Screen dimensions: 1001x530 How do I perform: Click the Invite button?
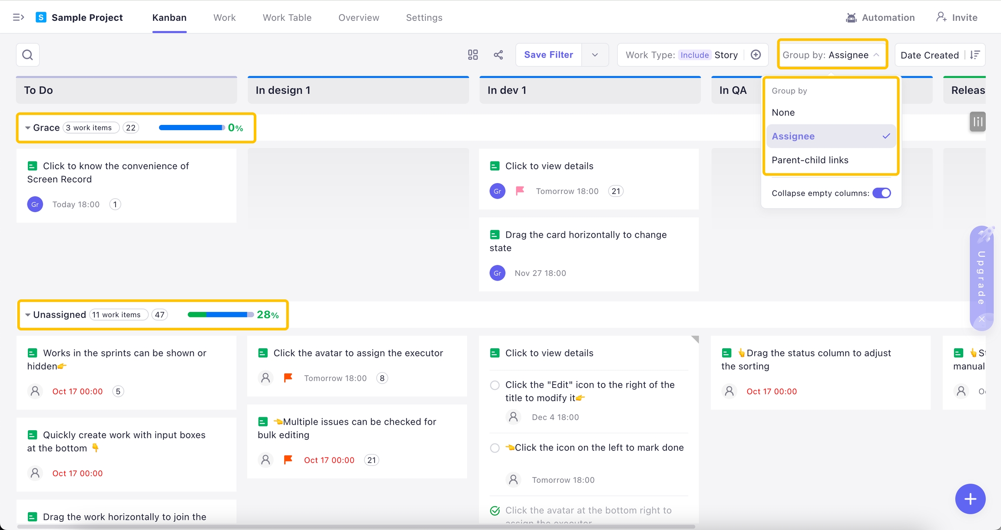coord(956,18)
